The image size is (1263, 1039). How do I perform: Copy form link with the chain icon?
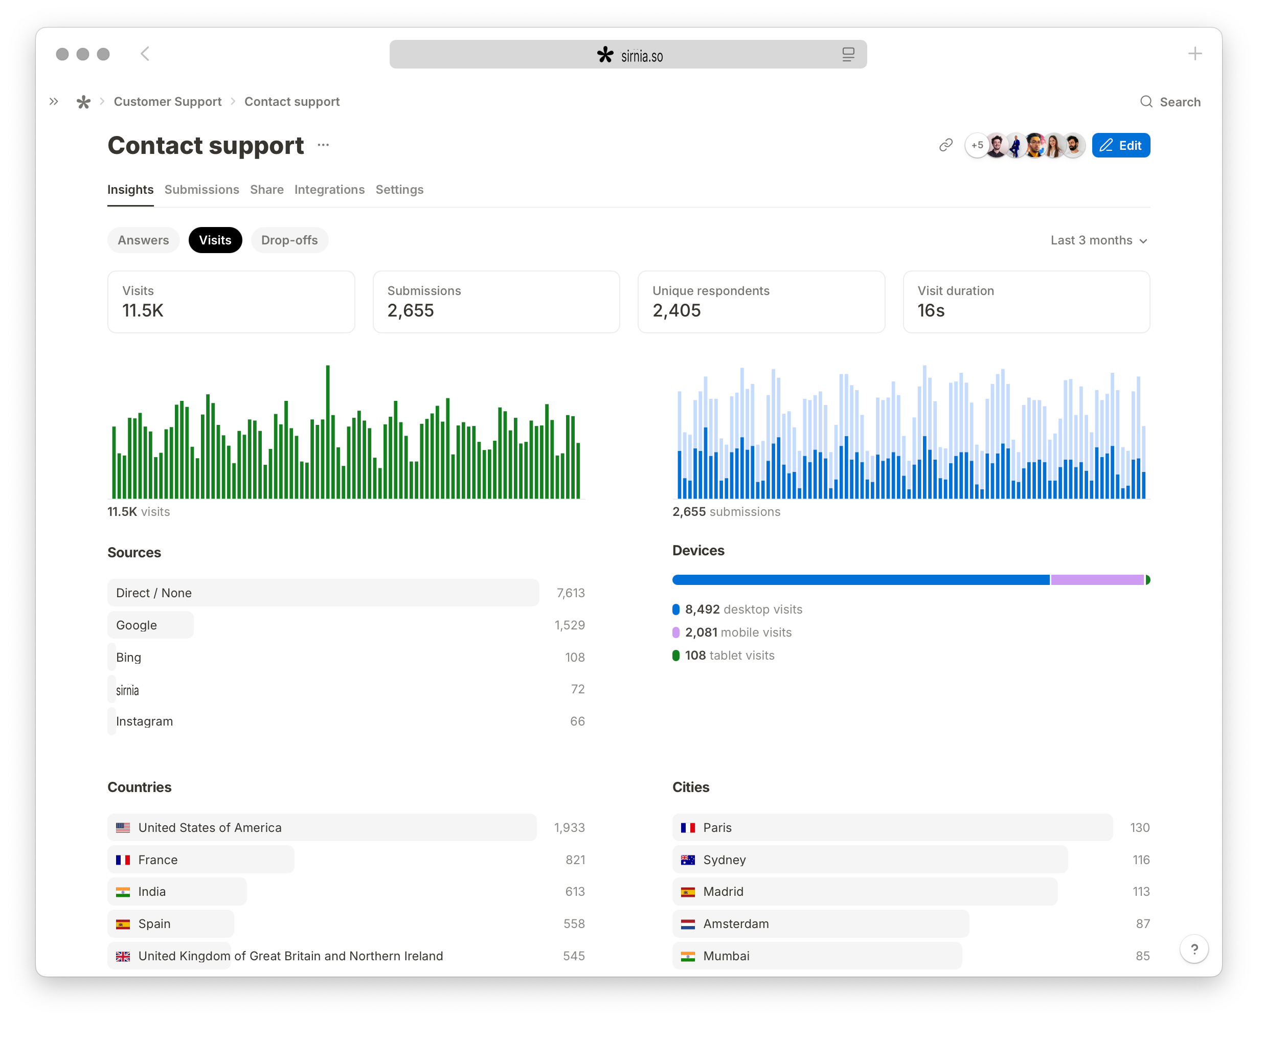coord(945,145)
